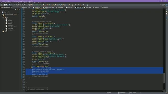This screenshot has height=94, width=168.
Task: Switch to the Bow.java editor tab
Action: pyautogui.click(x=96, y=8)
